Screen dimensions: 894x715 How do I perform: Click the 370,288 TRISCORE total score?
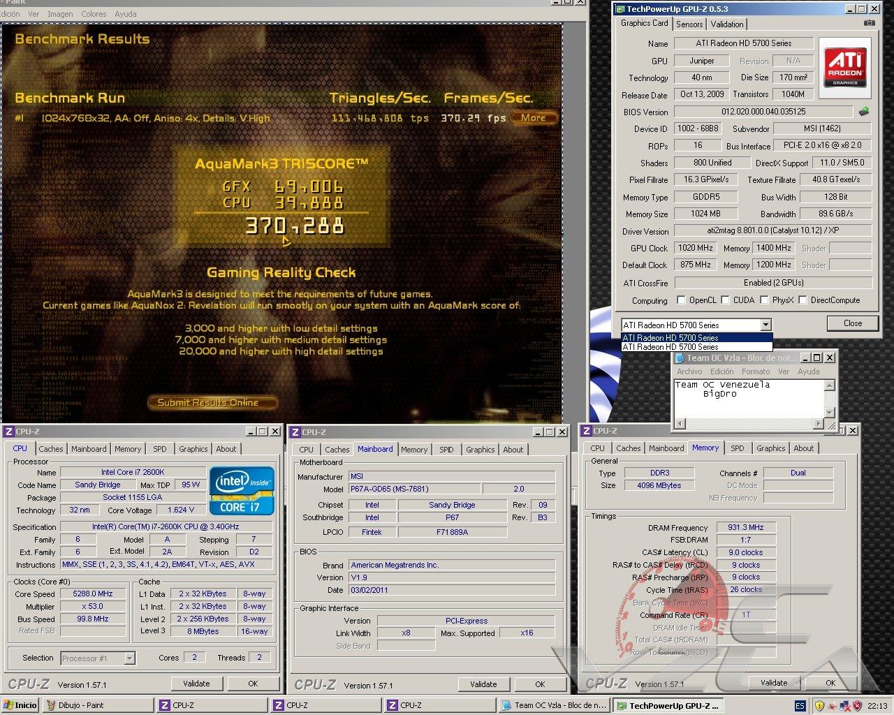click(x=295, y=226)
